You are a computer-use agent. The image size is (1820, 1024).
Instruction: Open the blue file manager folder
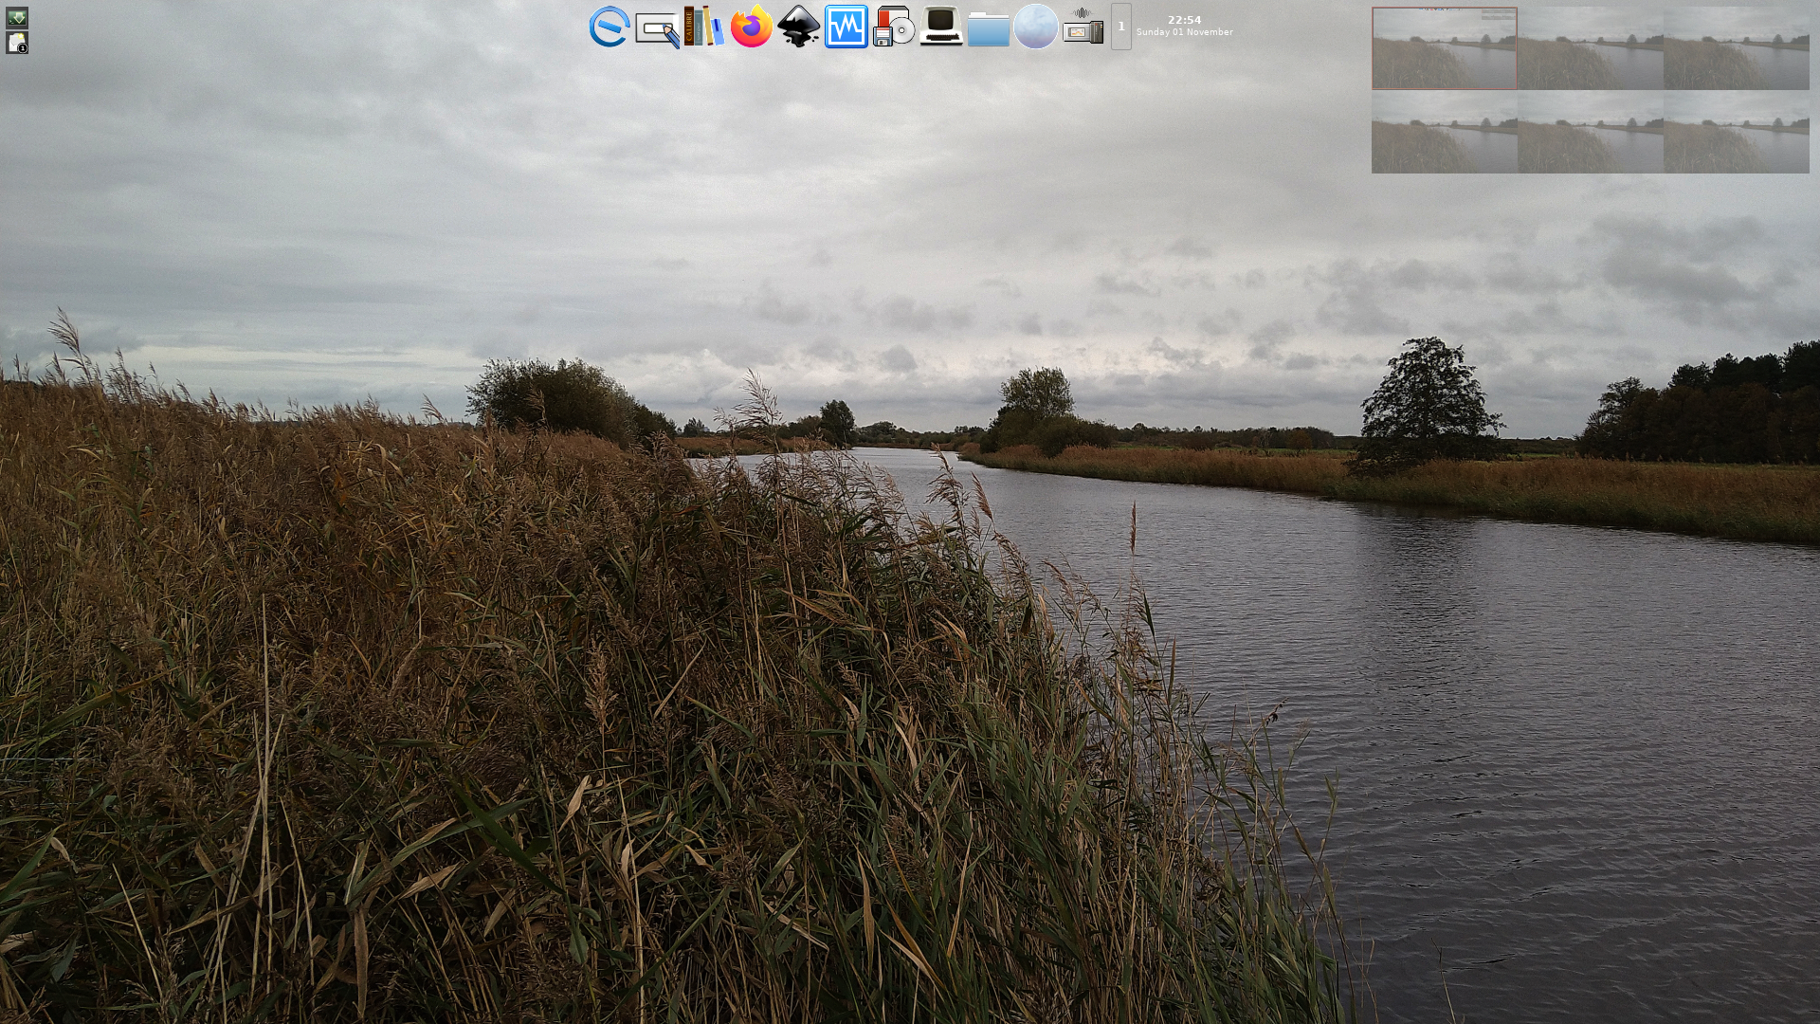988,28
